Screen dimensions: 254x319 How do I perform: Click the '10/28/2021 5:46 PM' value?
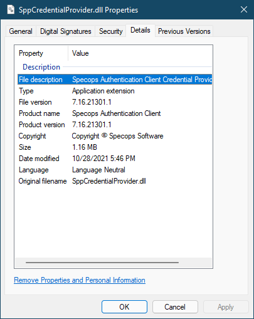click(x=103, y=159)
